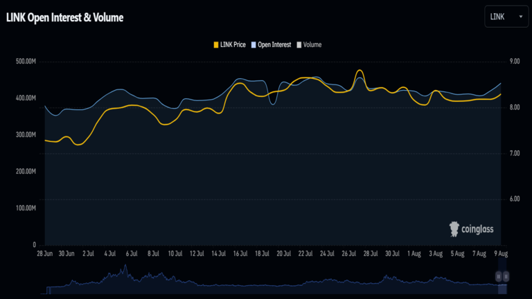Screen dimensions: 532x299
Task: Click the 12 Jul date label
Action: (x=197, y=253)
